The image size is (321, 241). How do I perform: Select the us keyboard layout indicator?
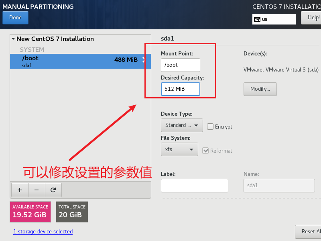coord(274,19)
